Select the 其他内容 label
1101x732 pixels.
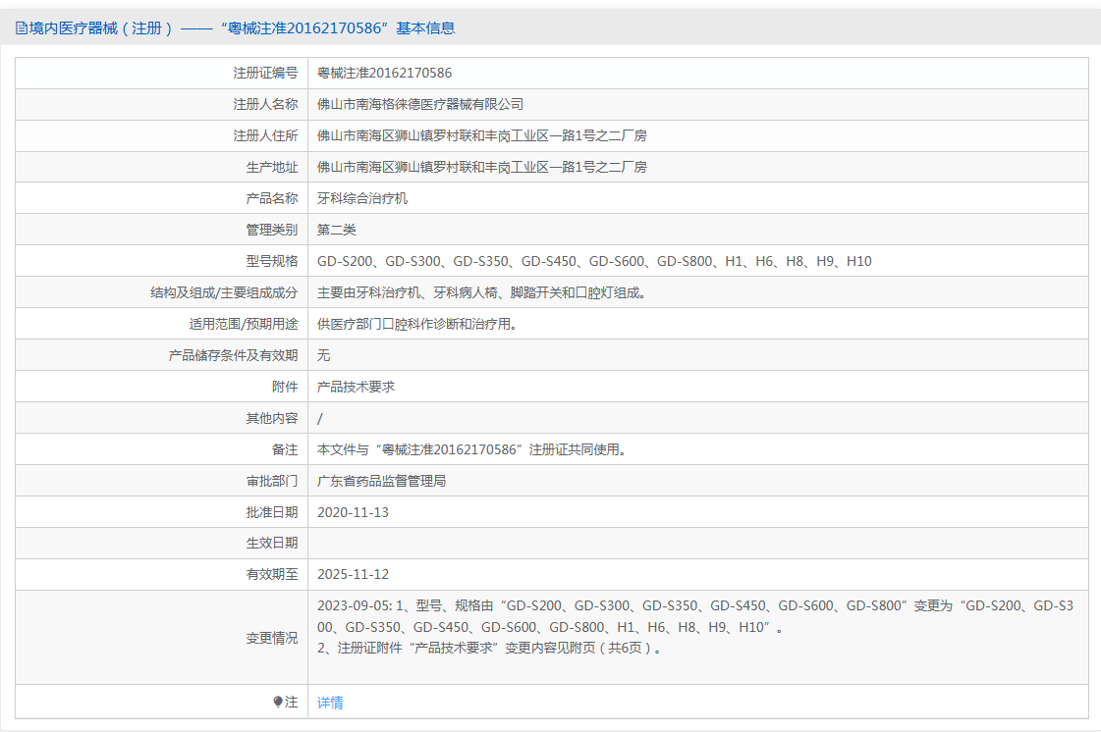click(272, 418)
